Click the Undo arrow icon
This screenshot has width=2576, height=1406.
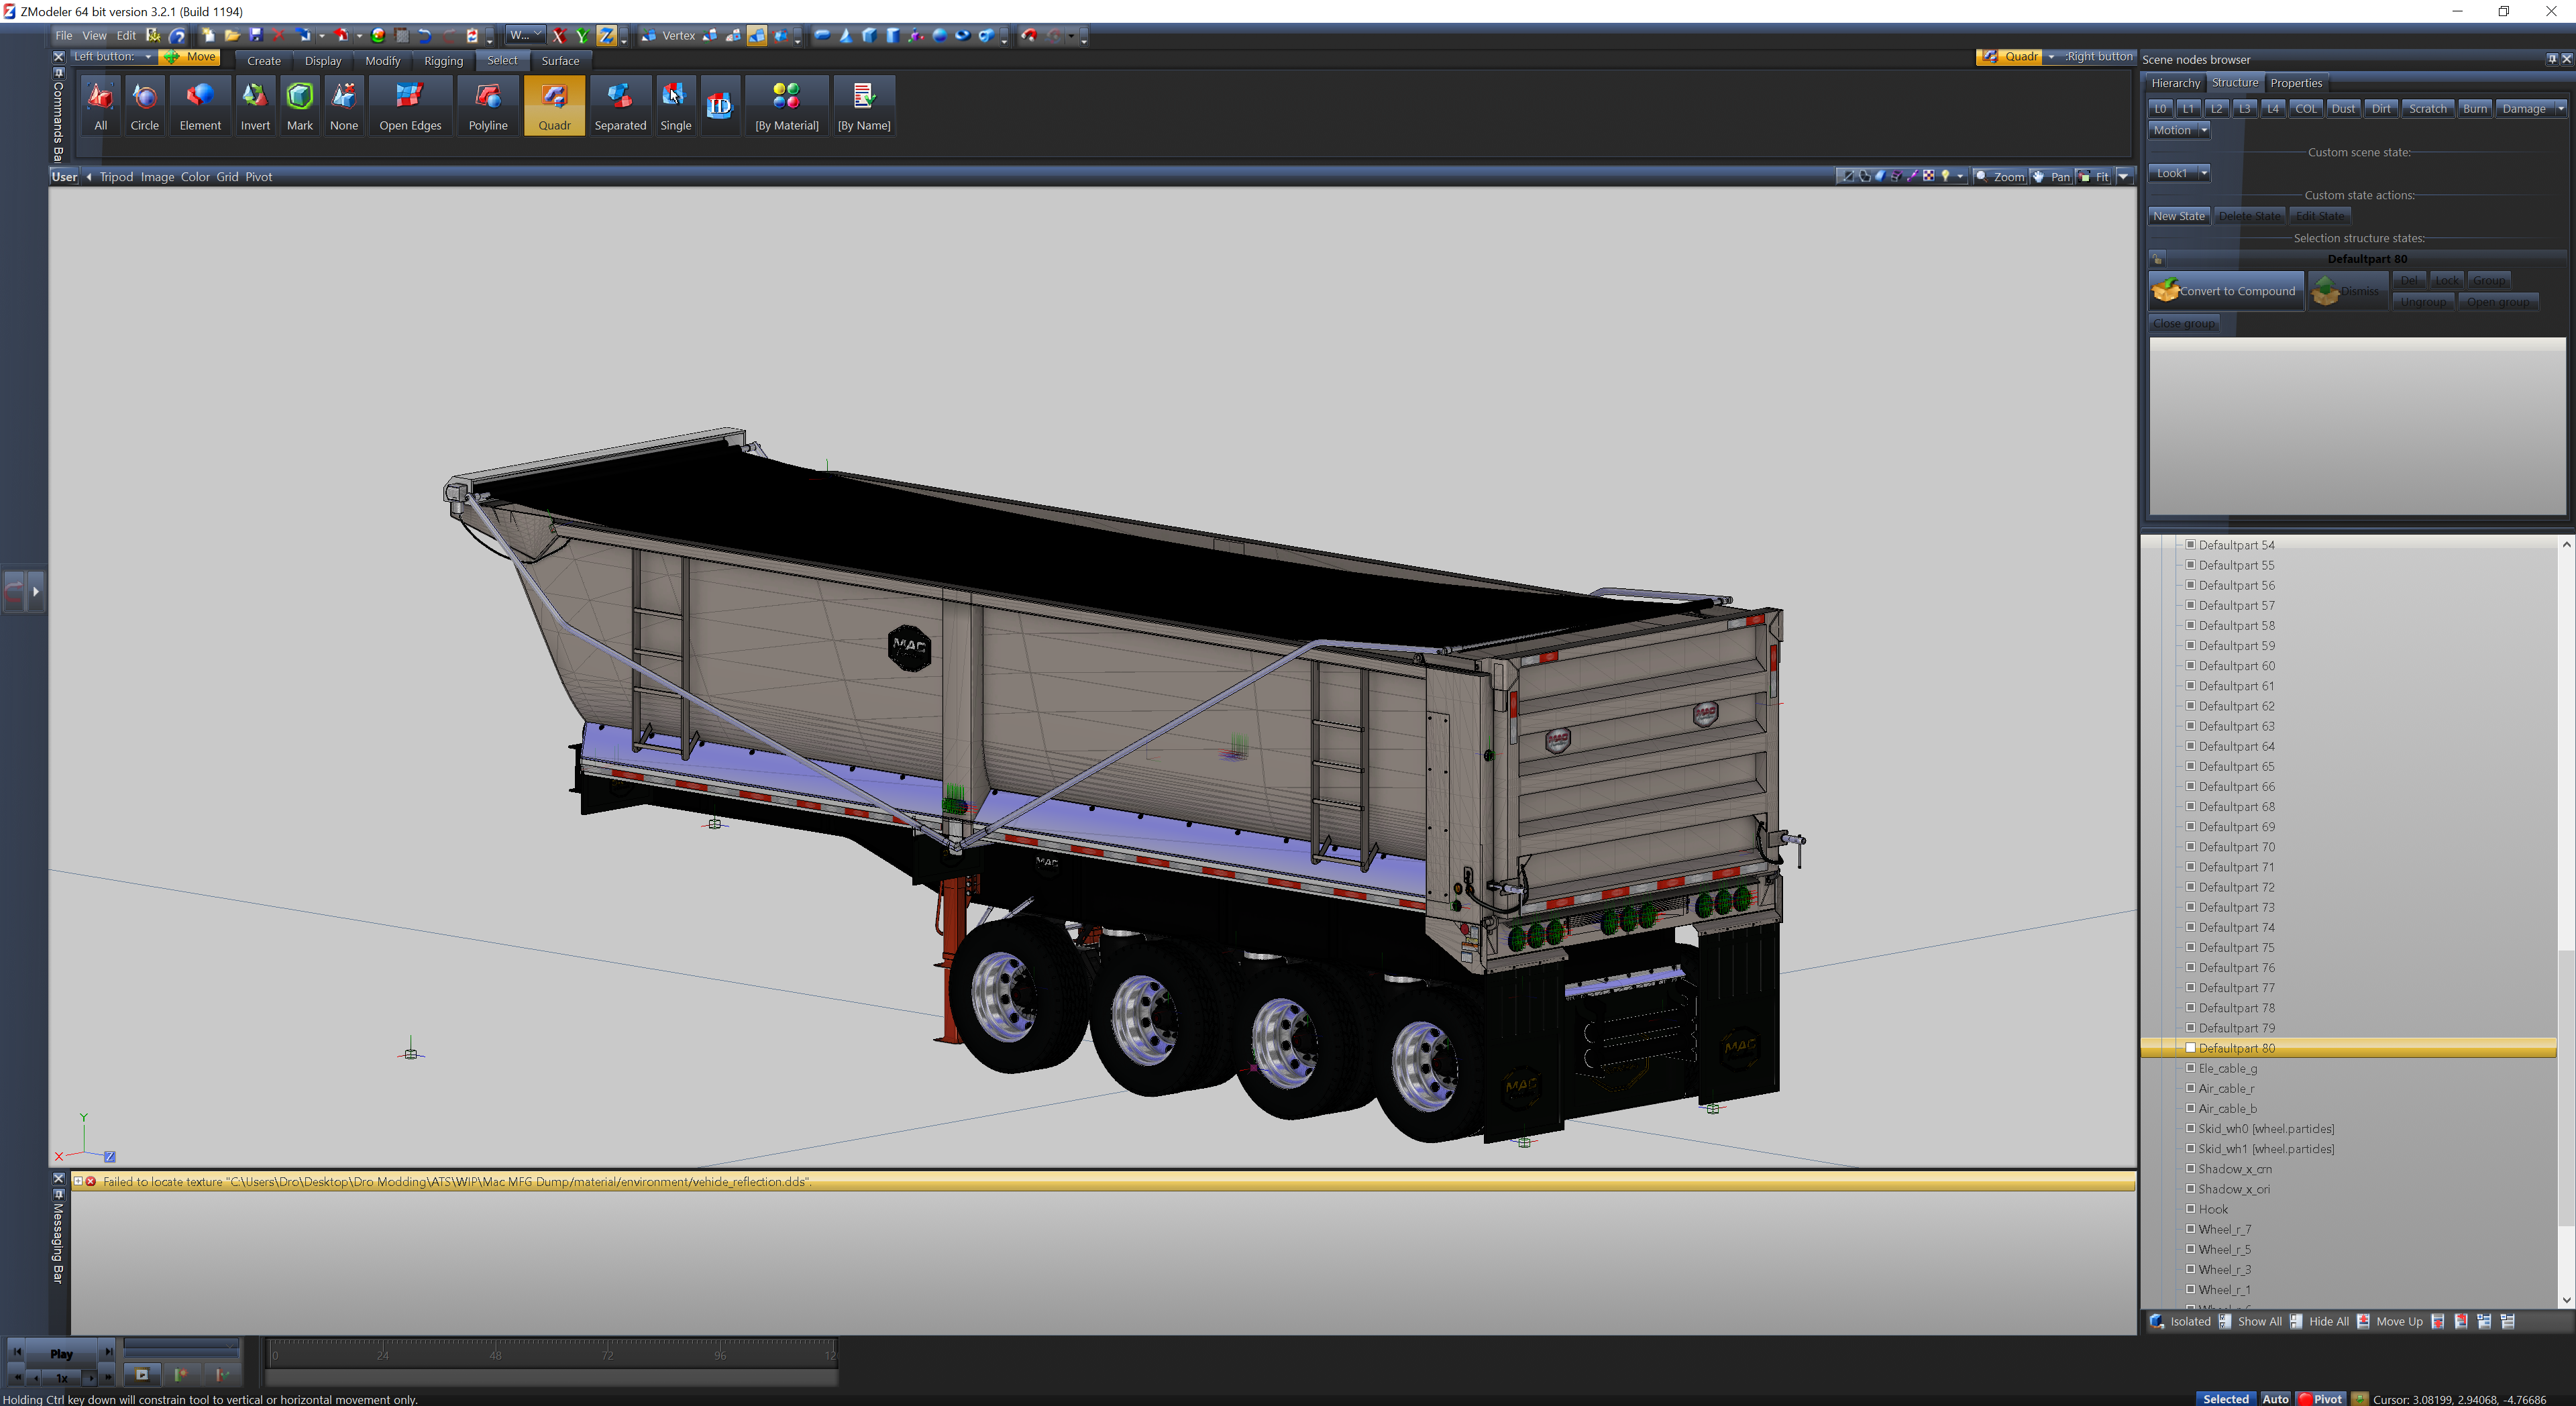tap(425, 35)
